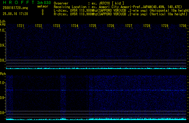Click the Rch 0.8 kHz axis value
The image size is (189, 123).
click(x=2, y=112)
